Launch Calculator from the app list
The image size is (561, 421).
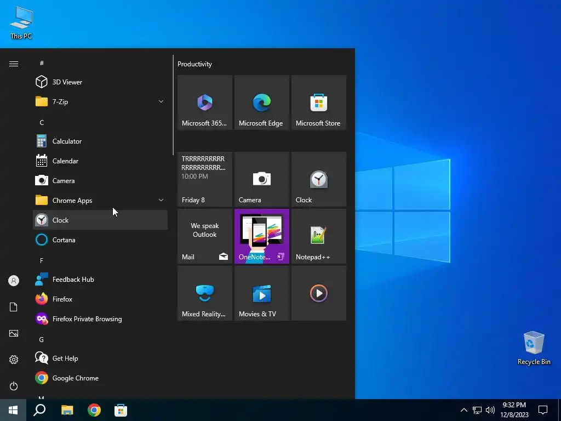click(x=100, y=141)
